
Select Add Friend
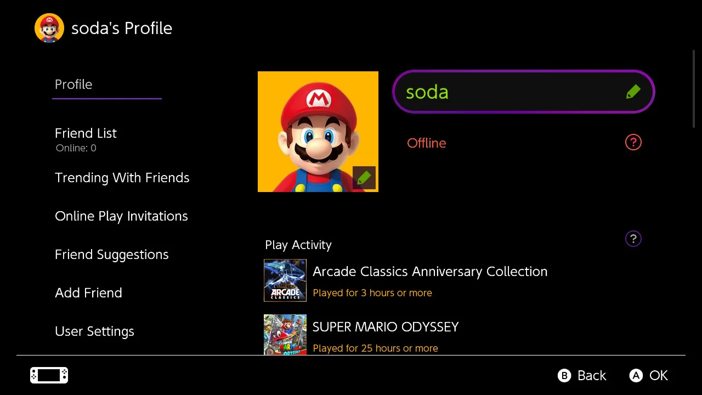click(x=88, y=293)
